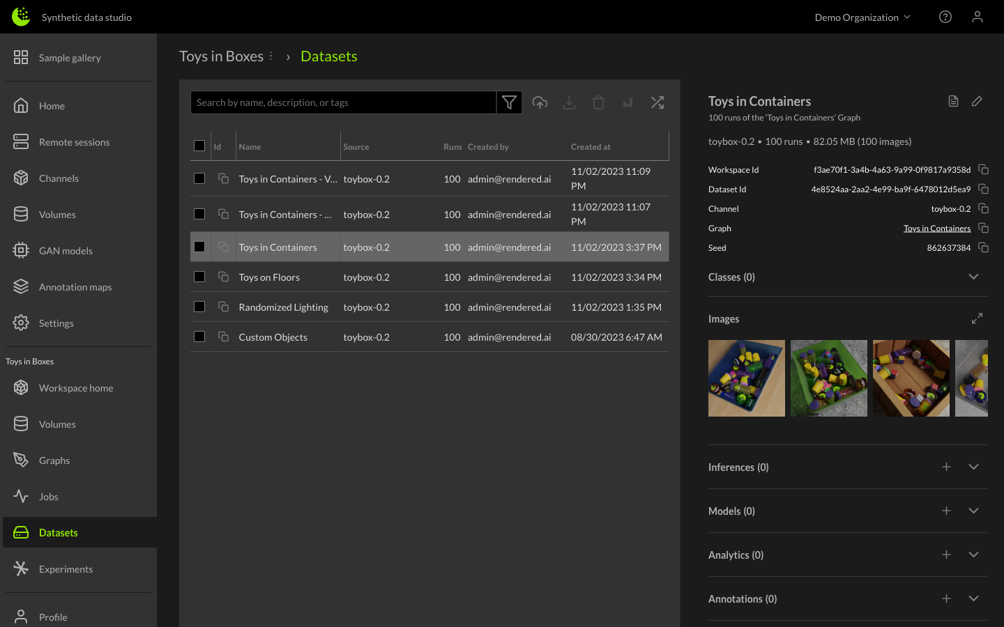This screenshot has width=1004, height=627.
Task: Check the select-all checkbox in the table header
Action: pos(199,146)
